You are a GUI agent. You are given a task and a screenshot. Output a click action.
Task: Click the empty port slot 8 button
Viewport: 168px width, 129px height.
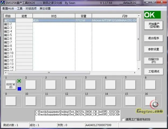tap(150, 85)
